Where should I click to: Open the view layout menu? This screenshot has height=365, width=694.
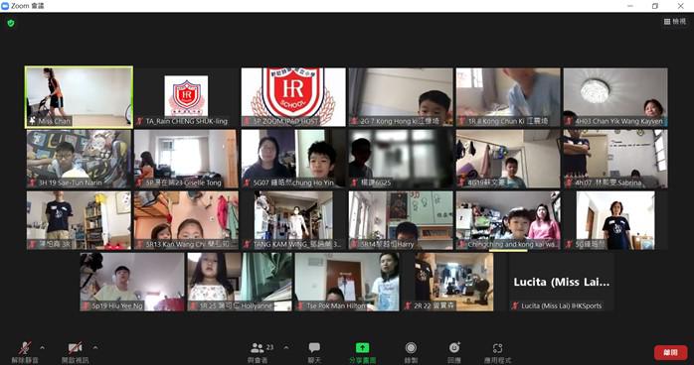(x=674, y=21)
